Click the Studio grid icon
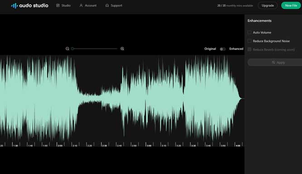This screenshot has height=174, width=302. [x=58, y=5]
